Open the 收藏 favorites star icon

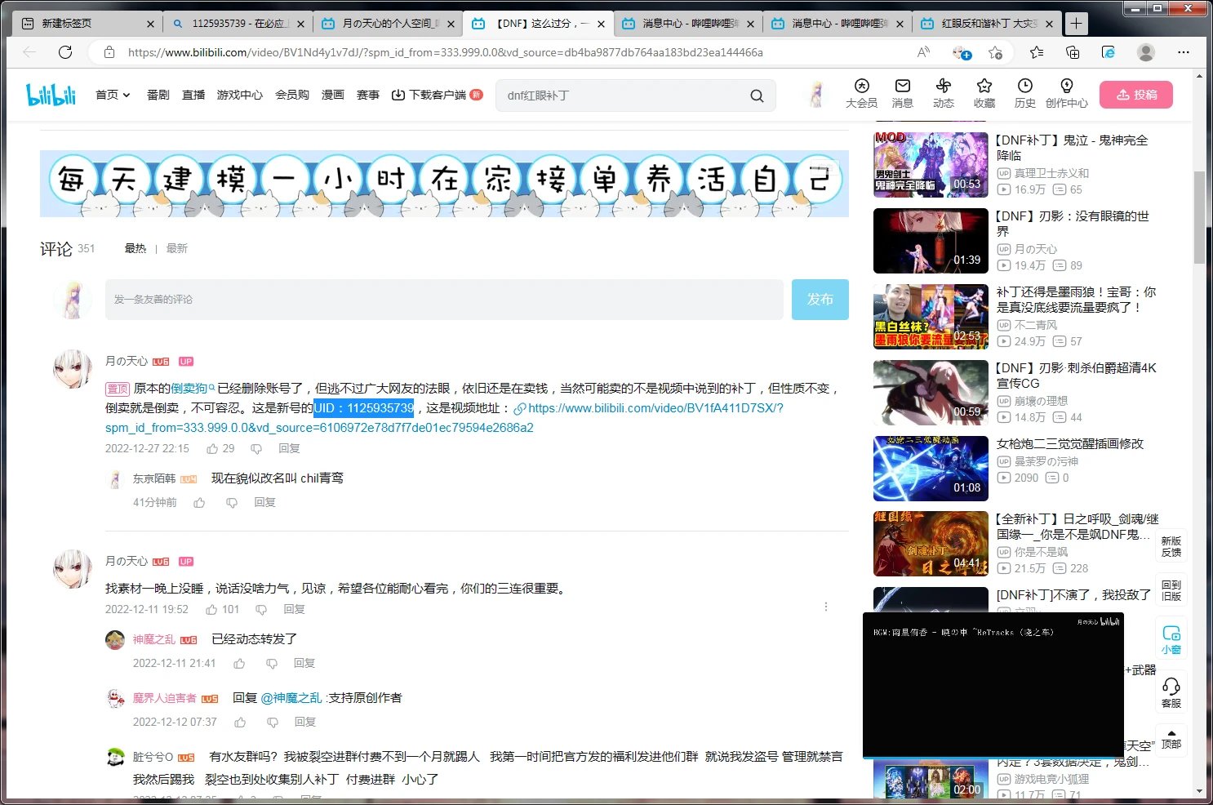984,93
